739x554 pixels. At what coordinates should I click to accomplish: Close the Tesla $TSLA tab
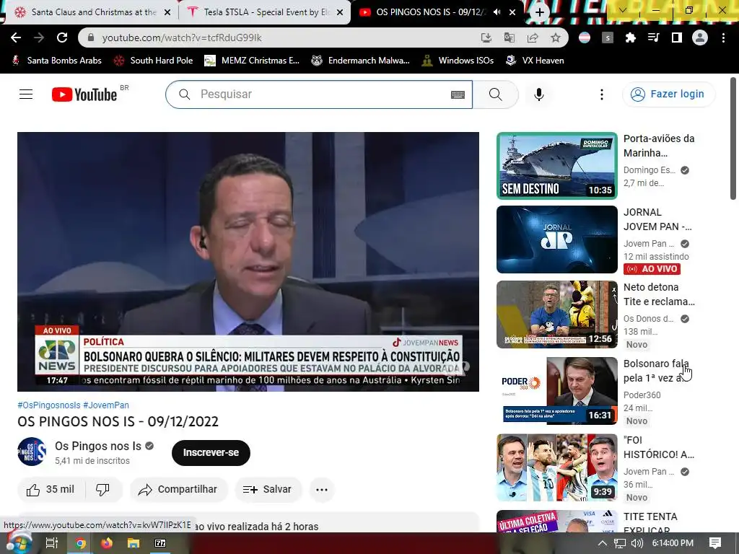pos(341,12)
